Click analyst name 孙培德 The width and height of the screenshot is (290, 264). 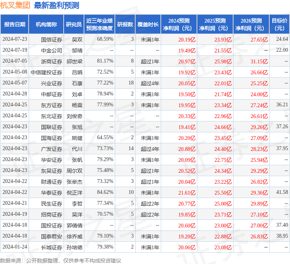(x=75, y=247)
